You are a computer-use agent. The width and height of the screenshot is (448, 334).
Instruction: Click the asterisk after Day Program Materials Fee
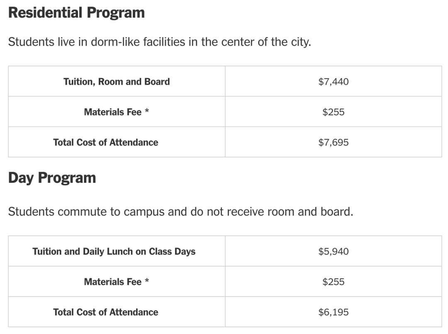click(x=147, y=282)
